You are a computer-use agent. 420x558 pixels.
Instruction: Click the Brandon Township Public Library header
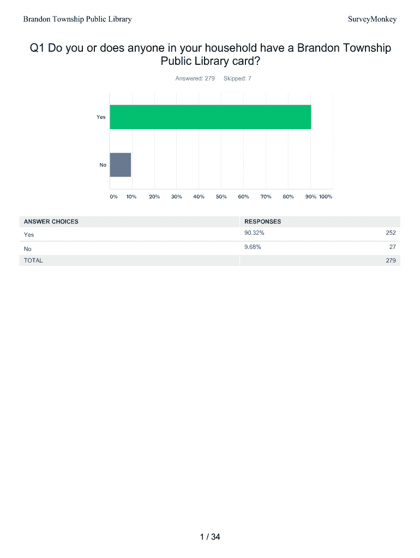77,20
